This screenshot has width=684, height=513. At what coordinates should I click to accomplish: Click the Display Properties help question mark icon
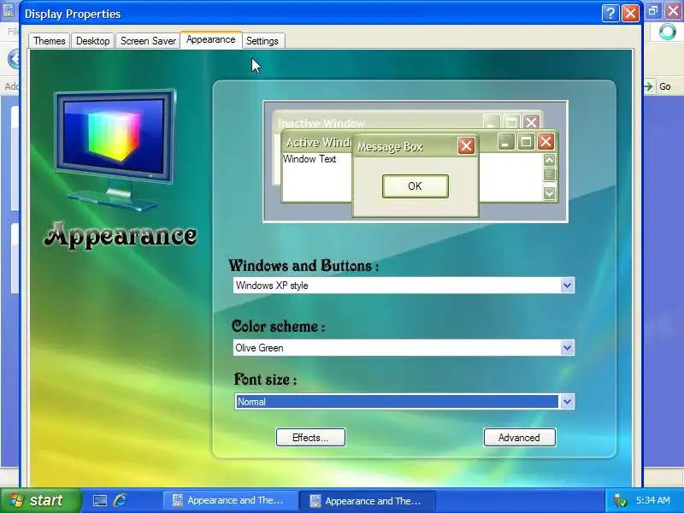click(610, 14)
